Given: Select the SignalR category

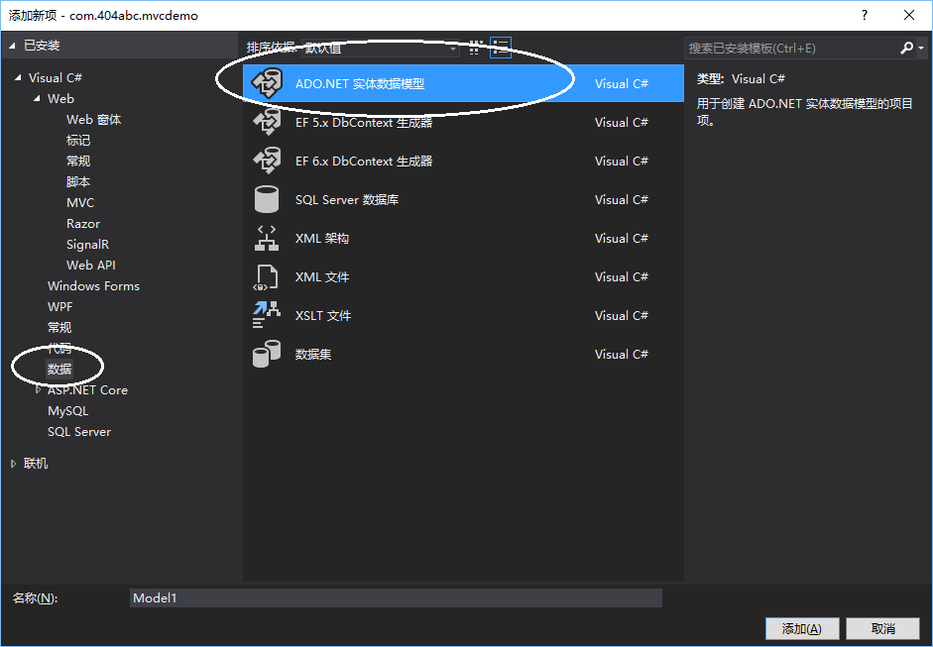Looking at the screenshot, I should coord(87,245).
